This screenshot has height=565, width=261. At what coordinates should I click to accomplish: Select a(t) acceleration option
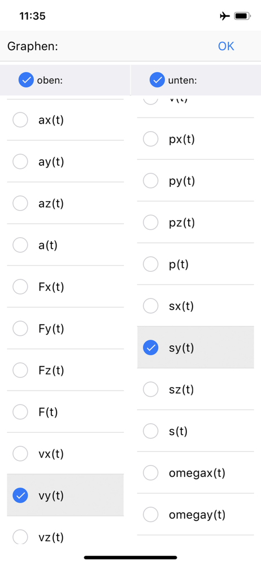point(66,245)
